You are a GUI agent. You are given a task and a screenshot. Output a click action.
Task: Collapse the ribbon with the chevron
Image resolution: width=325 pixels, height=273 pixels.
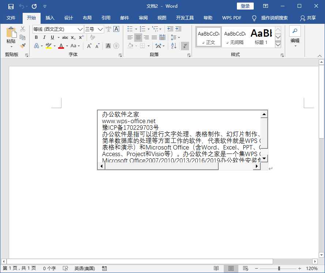point(320,56)
